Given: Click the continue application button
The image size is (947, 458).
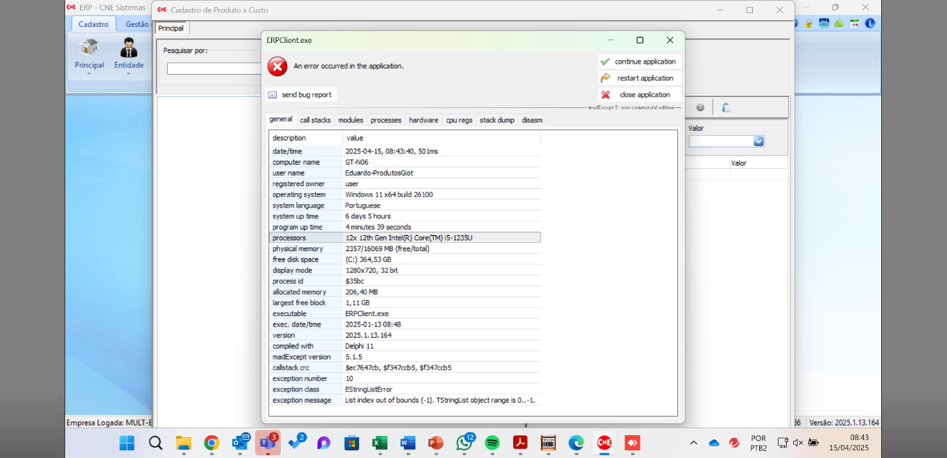Looking at the screenshot, I should [x=639, y=62].
